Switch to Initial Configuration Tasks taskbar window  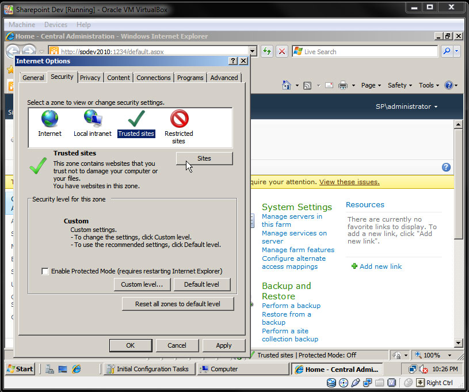149,369
